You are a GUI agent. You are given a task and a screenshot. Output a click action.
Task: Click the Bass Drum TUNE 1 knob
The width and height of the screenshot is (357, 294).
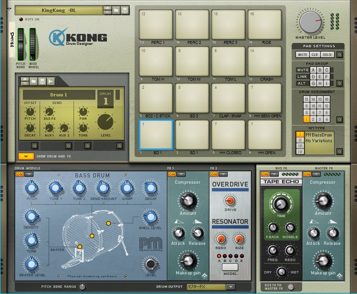point(55,188)
